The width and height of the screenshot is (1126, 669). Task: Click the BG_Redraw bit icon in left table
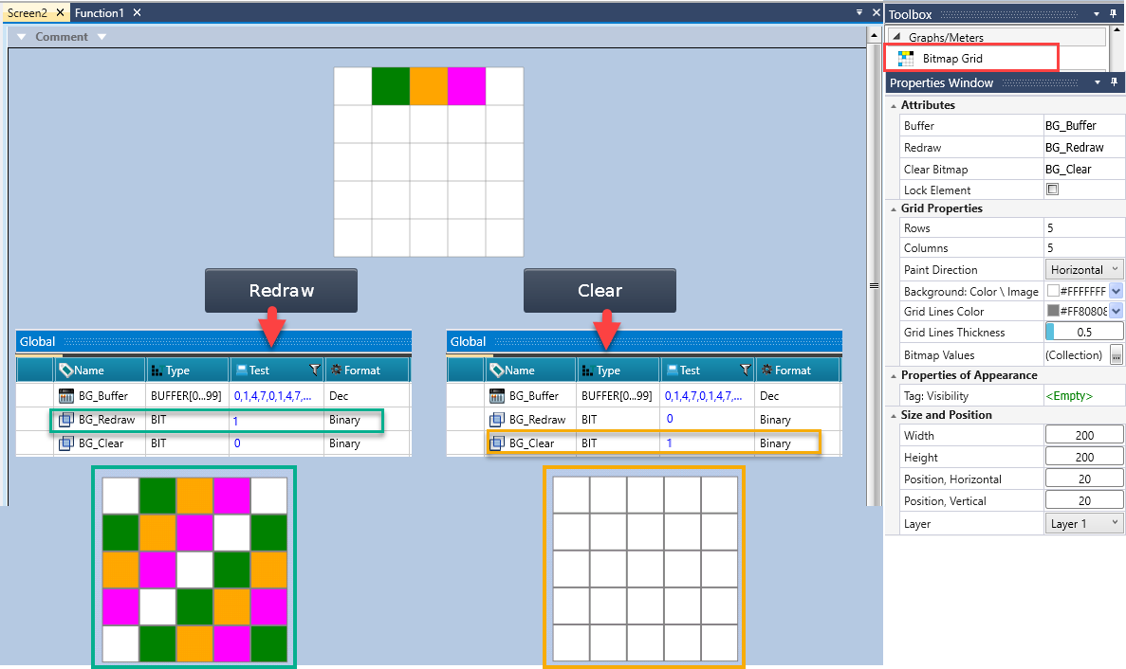point(66,420)
